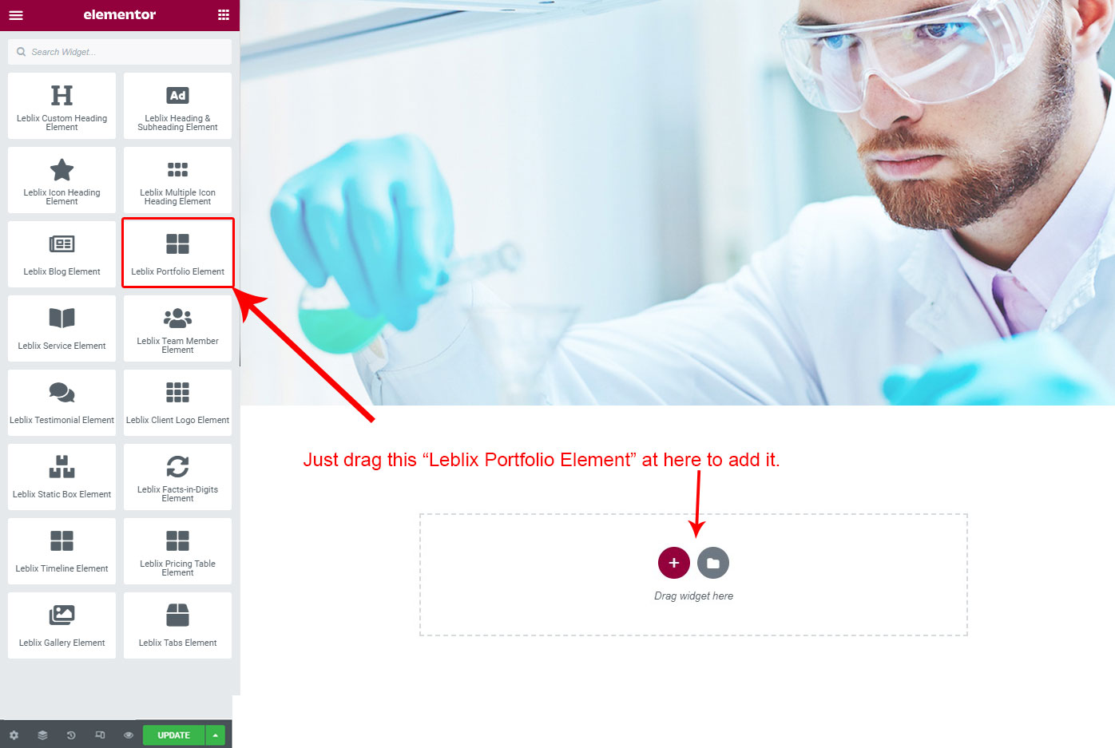Focus the Search Widget input field

click(x=120, y=52)
